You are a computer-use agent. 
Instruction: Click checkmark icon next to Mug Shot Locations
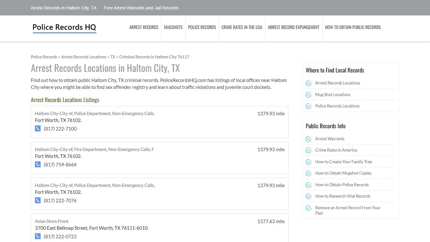308,95
